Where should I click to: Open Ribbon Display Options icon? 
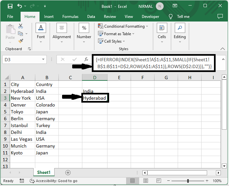pos(175,6)
